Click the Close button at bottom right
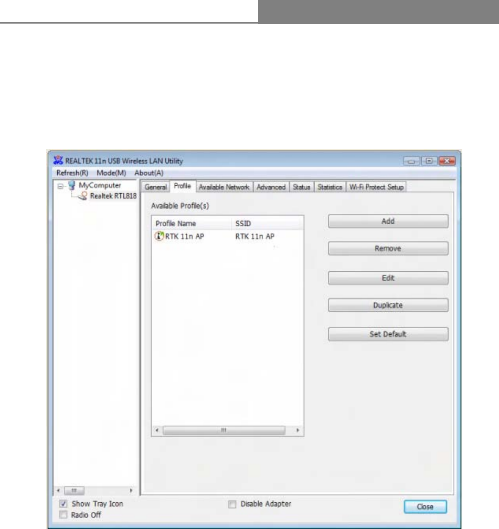Image resolution: width=499 pixels, height=529 pixels. coord(425,507)
